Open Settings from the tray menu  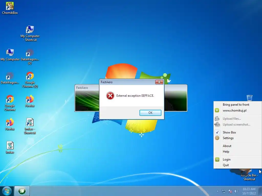point(238,138)
